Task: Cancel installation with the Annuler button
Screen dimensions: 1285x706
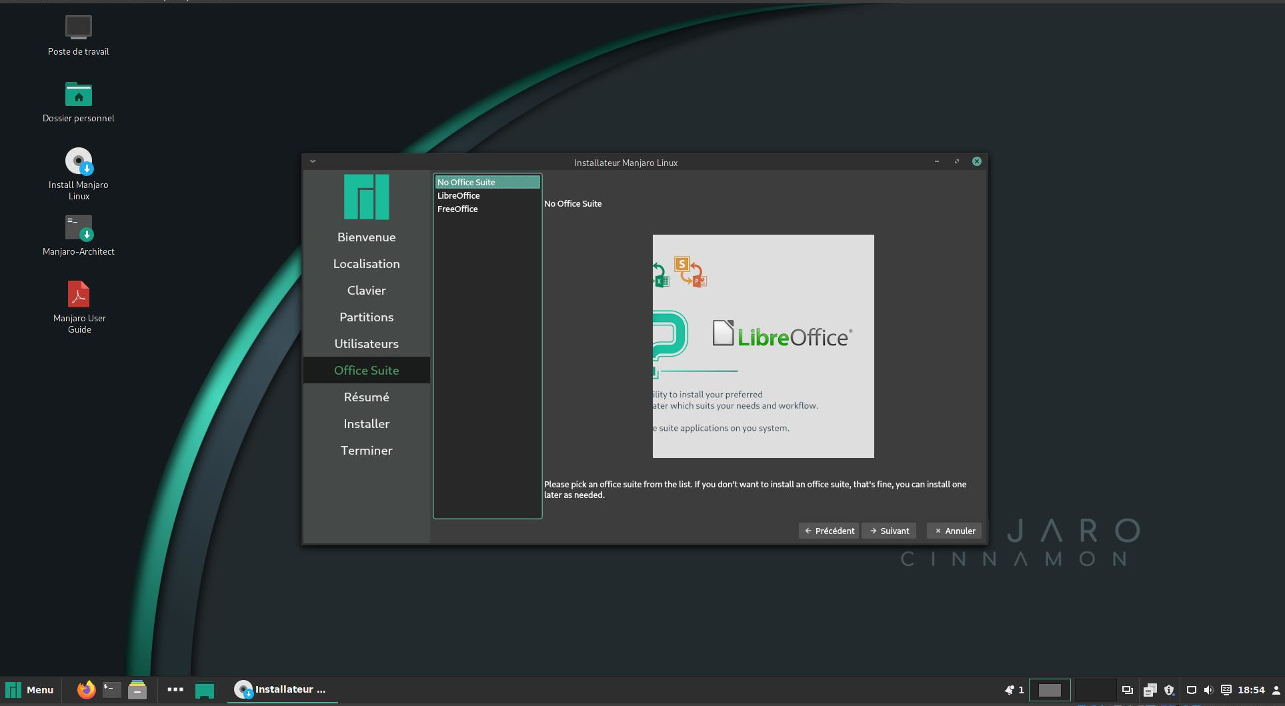Action: (x=954, y=531)
